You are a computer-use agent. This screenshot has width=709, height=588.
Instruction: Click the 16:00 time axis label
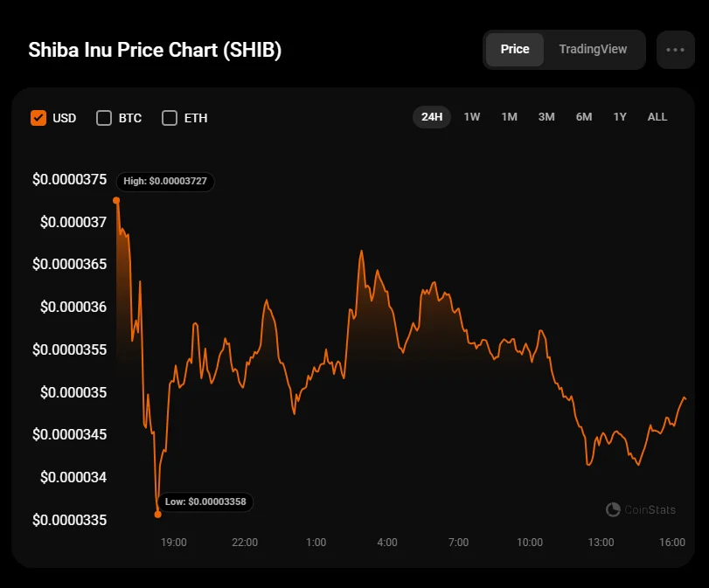(x=672, y=543)
